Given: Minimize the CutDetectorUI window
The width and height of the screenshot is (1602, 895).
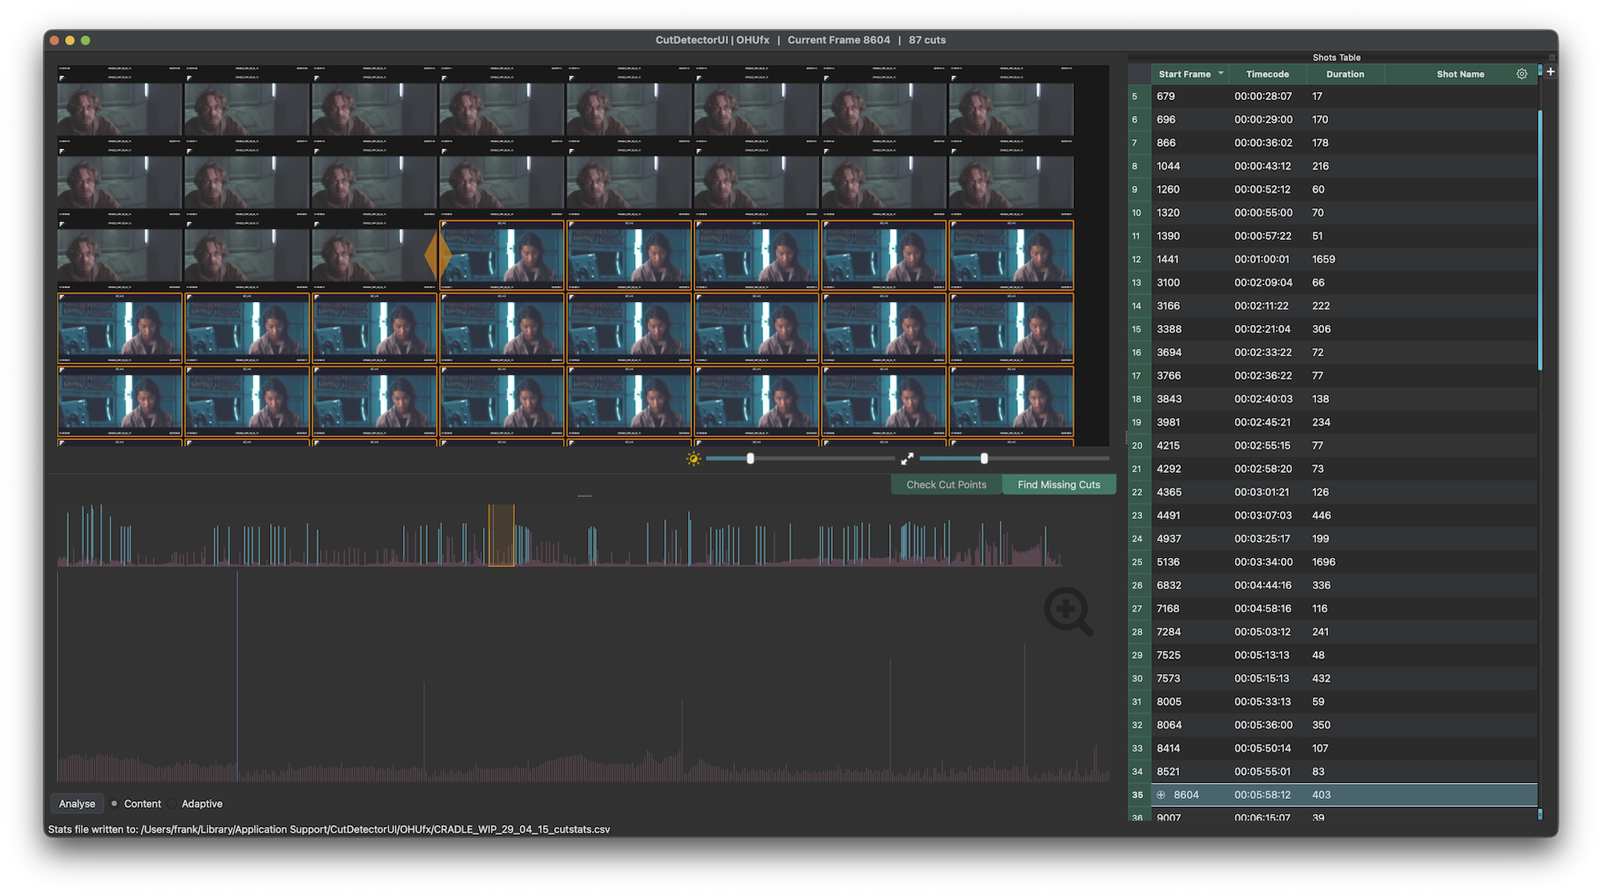Looking at the screenshot, I should (x=70, y=40).
